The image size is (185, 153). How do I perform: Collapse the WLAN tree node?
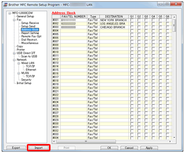(x=18, y=73)
